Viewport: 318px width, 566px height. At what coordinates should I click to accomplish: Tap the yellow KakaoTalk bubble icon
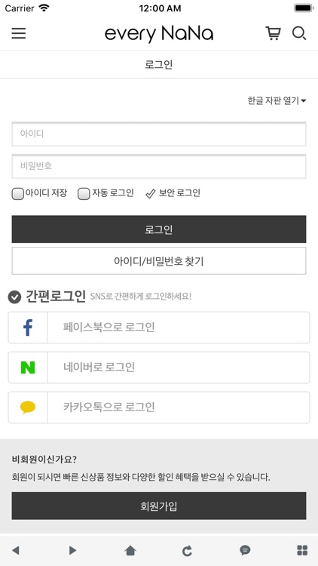coord(28,408)
